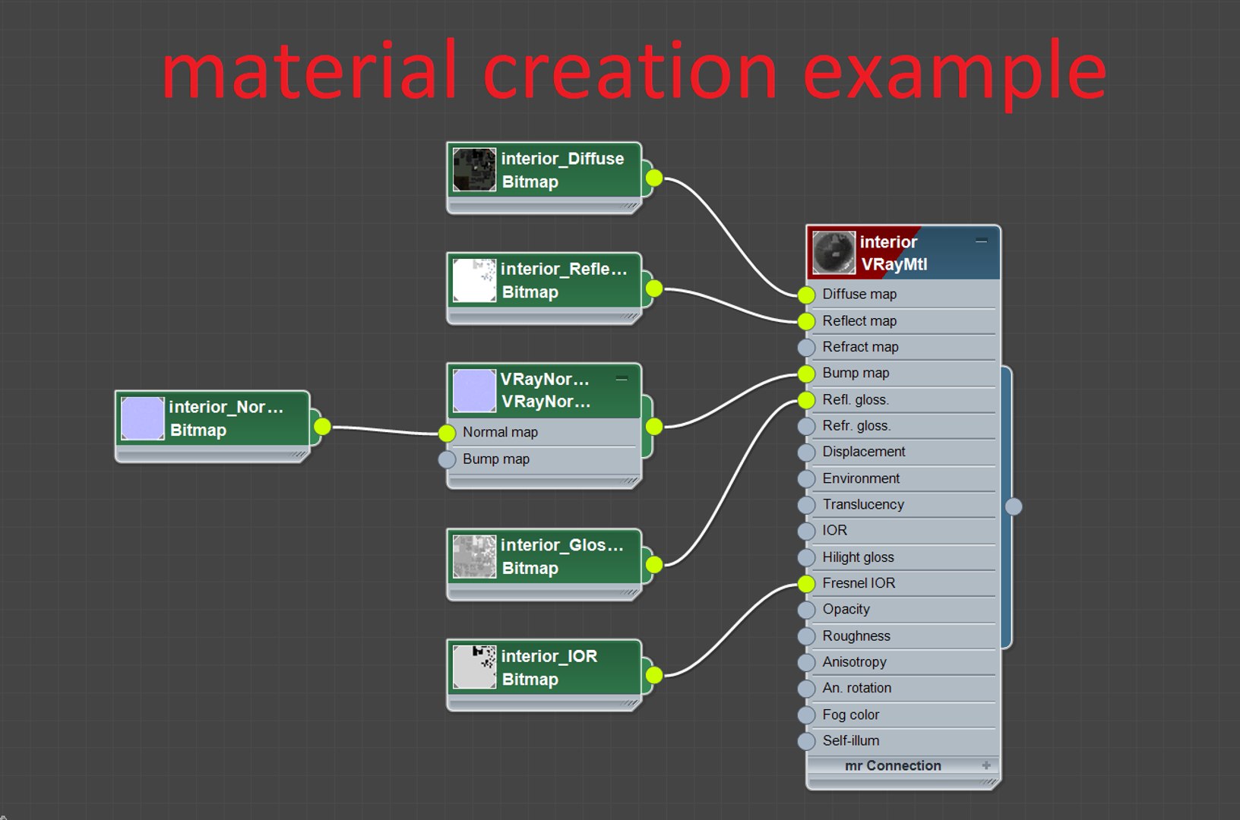This screenshot has height=820, width=1240.
Task: Collapse the interior VRayMtl node with minus
Action: coord(982,241)
